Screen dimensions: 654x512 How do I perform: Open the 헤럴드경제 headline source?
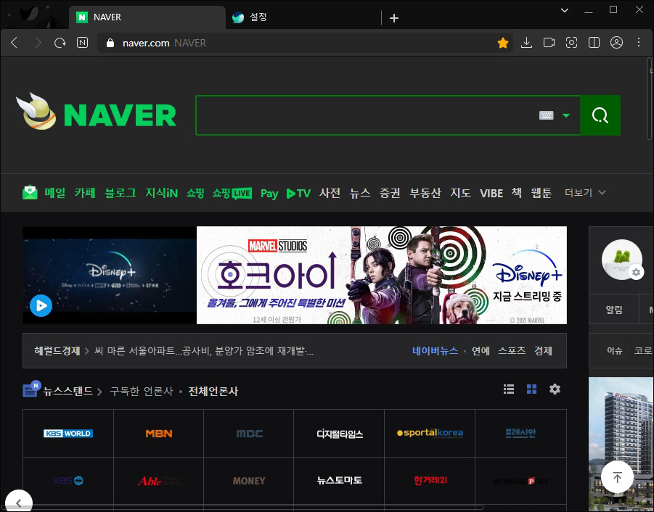(57, 351)
